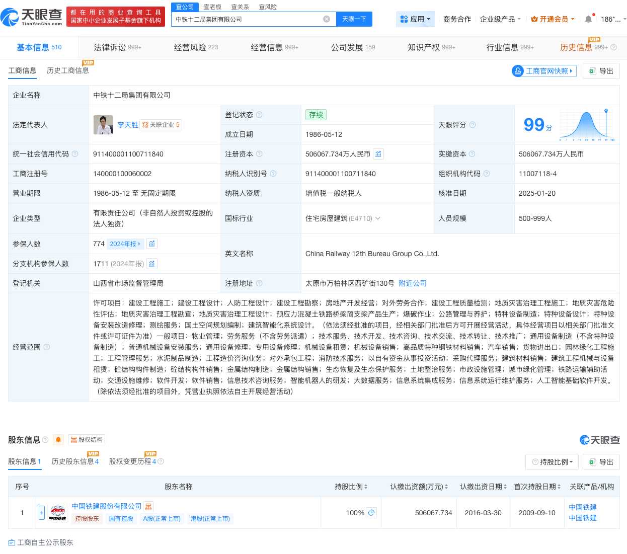Click the chart icon beside 注册资本
The height and width of the screenshot is (554, 627).
[x=378, y=154]
